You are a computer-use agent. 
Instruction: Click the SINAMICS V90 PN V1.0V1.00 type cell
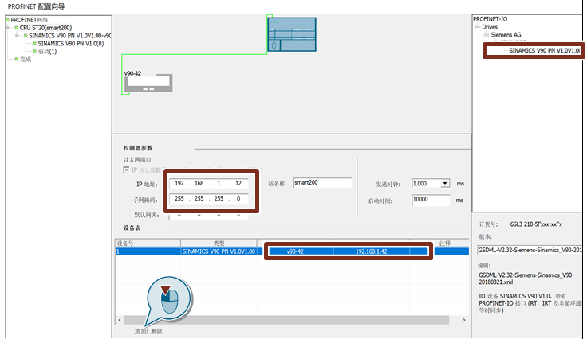tap(219, 251)
